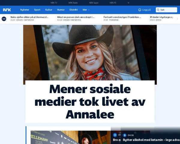Expand the Mer menu
The height and width of the screenshot is (144, 180).
[86, 10]
